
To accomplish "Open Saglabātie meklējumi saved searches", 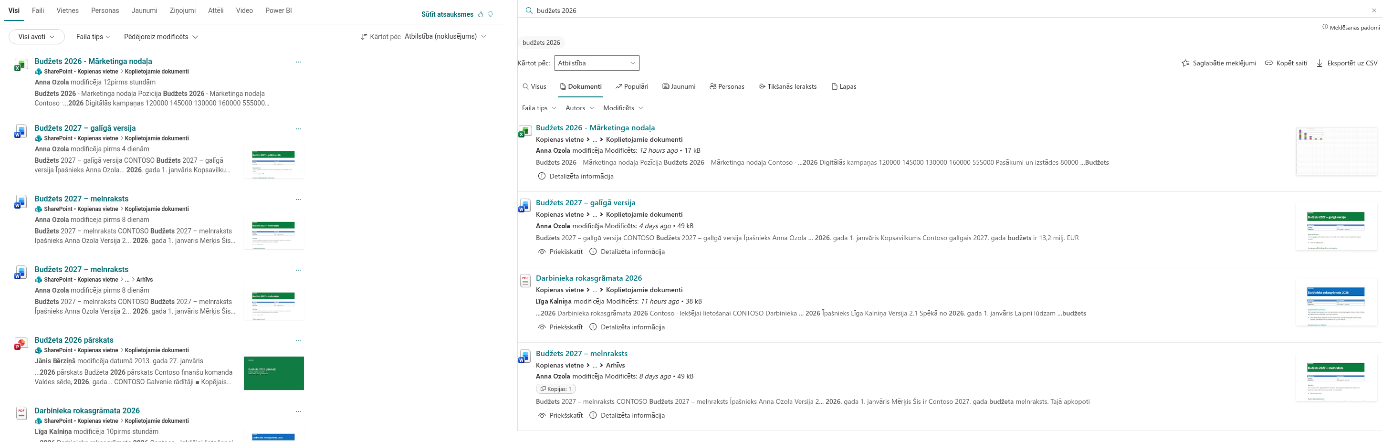I will 1219,63.
